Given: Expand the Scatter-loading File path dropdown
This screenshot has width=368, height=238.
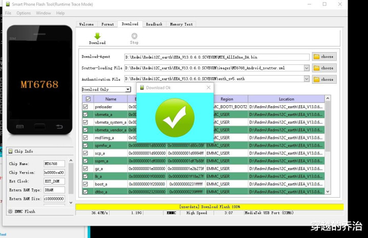Looking at the screenshot, I should coord(307,68).
